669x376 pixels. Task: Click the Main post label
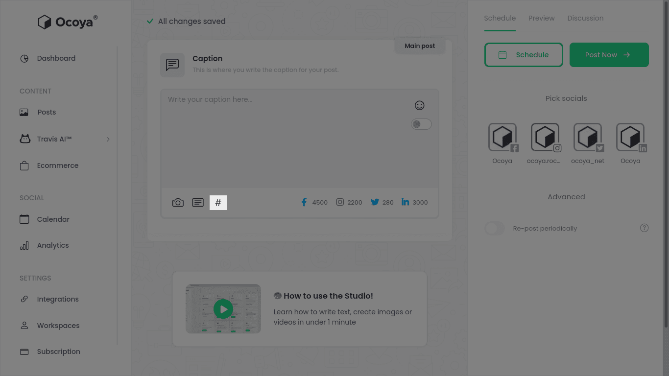(x=420, y=46)
